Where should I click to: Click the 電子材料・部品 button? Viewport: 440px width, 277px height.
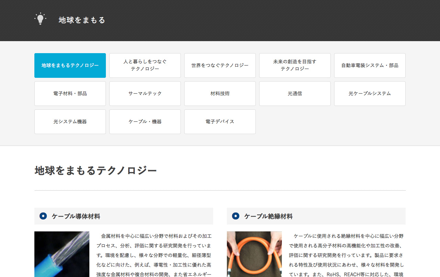pyautogui.click(x=70, y=94)
